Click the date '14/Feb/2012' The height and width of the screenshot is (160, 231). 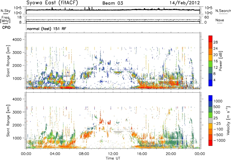pos(185,3)
